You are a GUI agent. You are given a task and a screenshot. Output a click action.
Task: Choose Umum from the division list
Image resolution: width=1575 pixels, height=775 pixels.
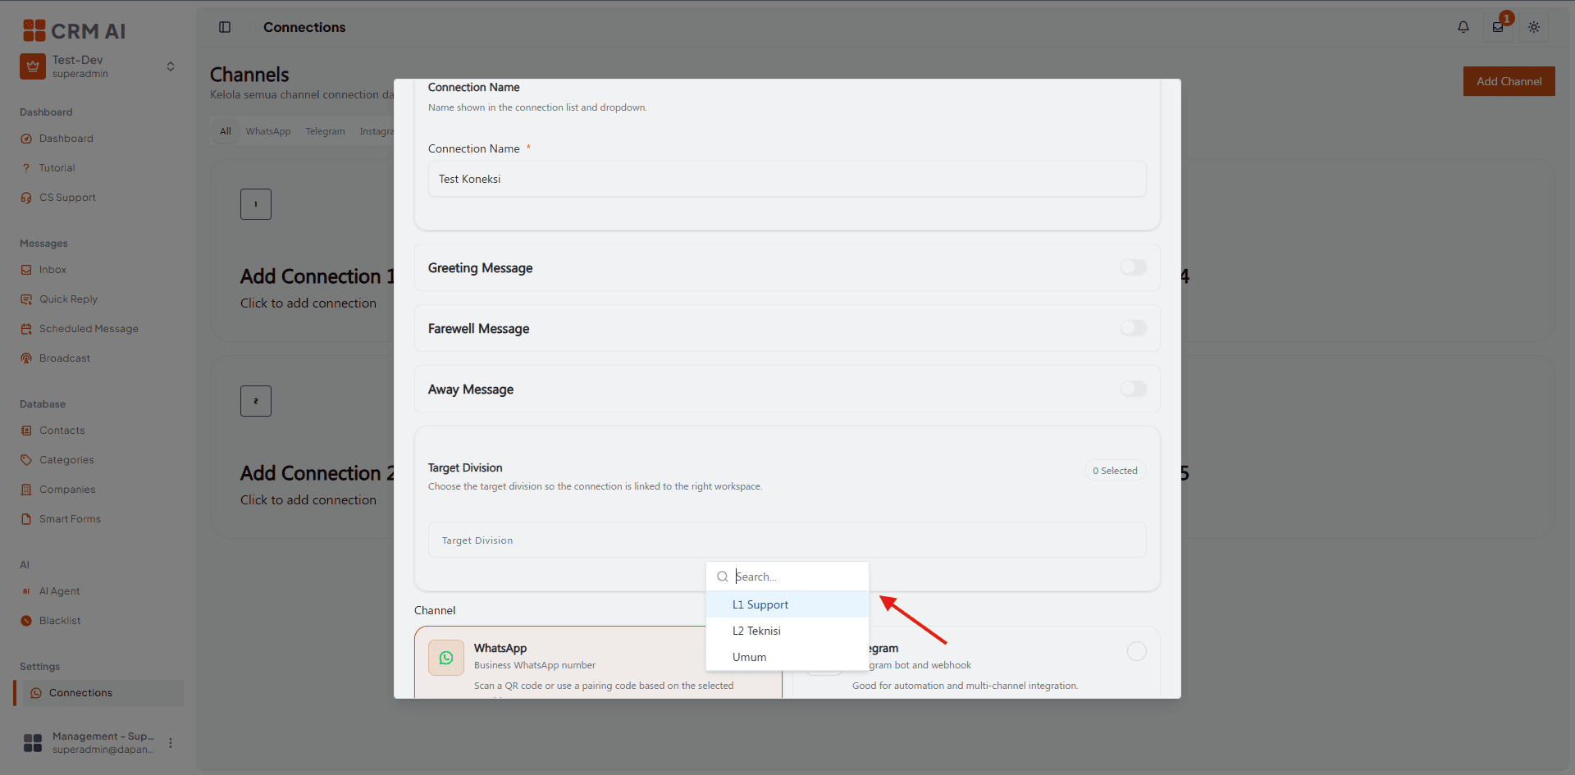click(x=787, y=657)
